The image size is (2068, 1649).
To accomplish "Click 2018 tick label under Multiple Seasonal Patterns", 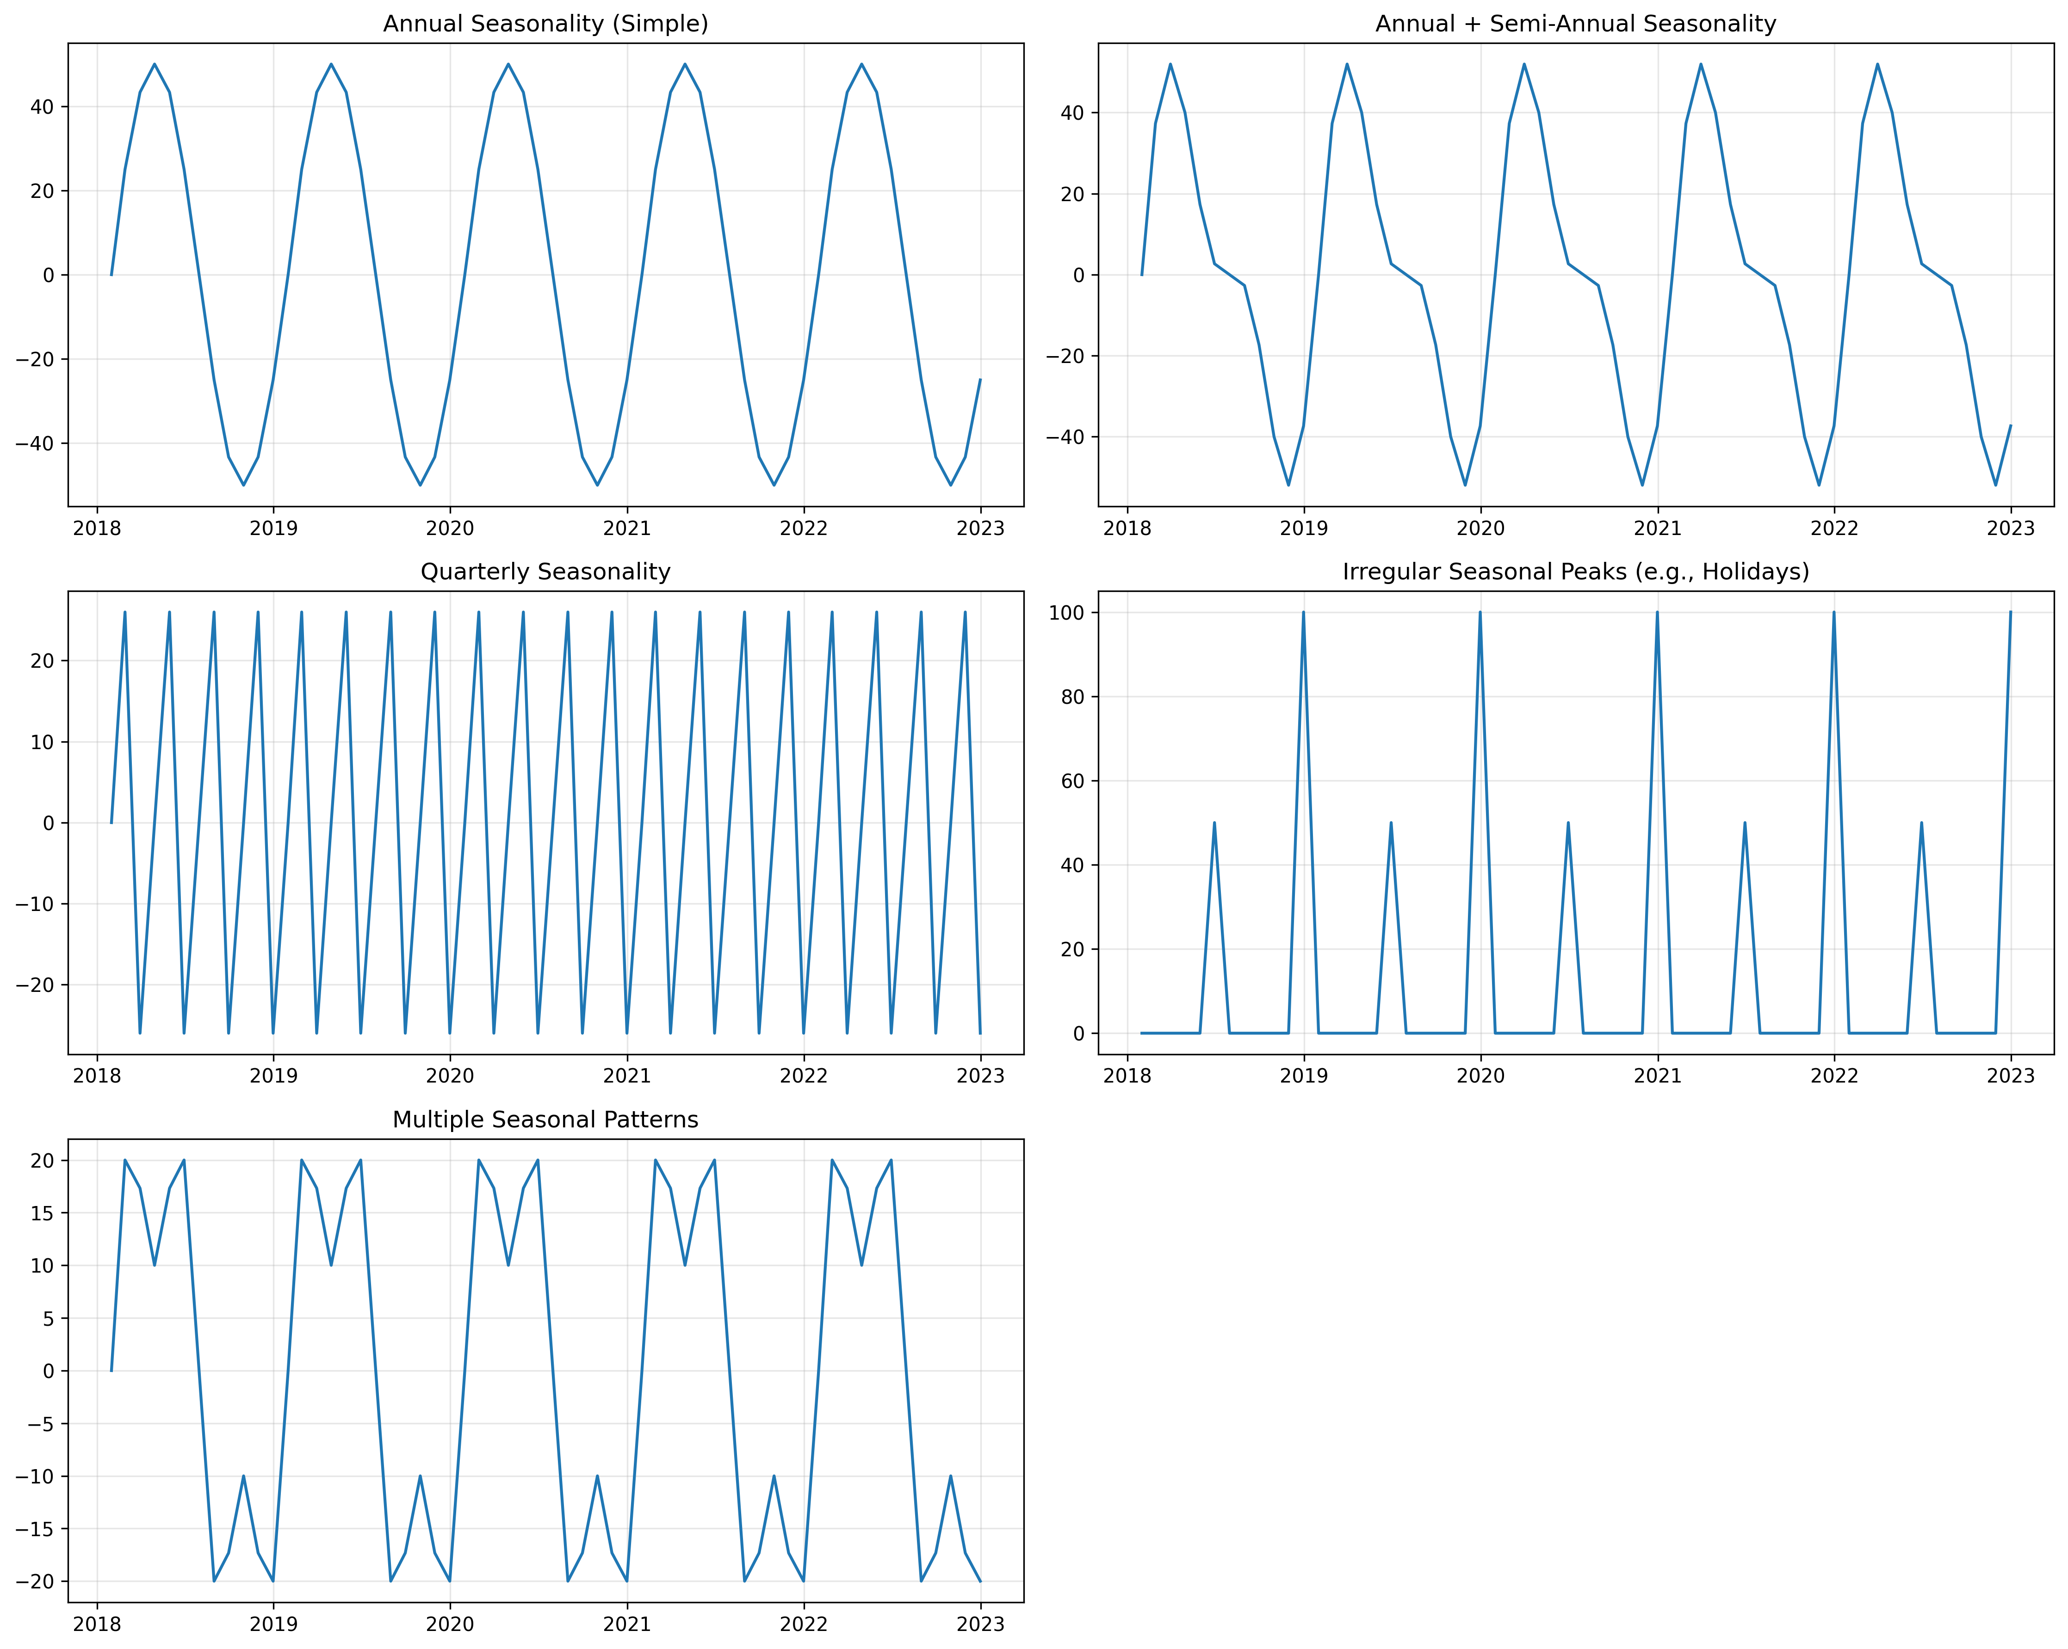I will point(96,1624).
